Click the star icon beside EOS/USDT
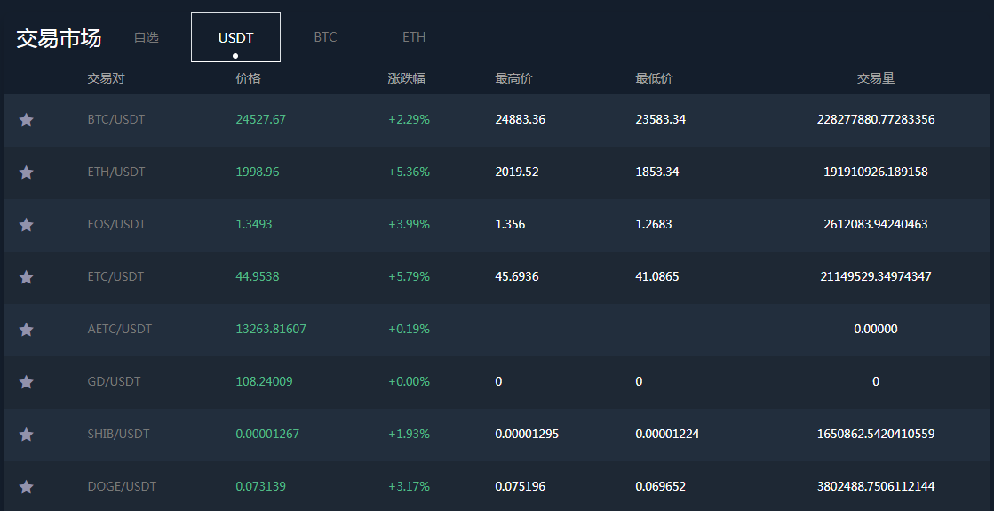 27,225
